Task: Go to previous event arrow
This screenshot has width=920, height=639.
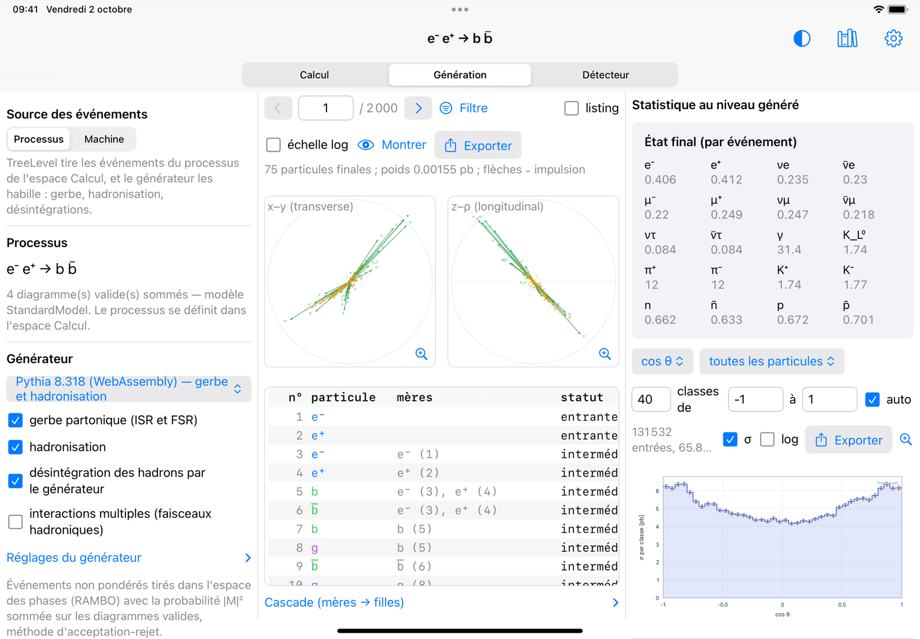Action: (278, 108)
